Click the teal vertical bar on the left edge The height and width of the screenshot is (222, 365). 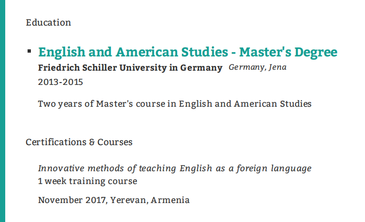(2, 111)
